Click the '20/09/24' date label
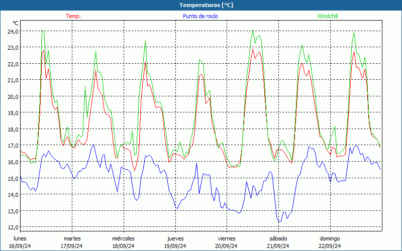402x251 pixels. [x=226, y=246]
